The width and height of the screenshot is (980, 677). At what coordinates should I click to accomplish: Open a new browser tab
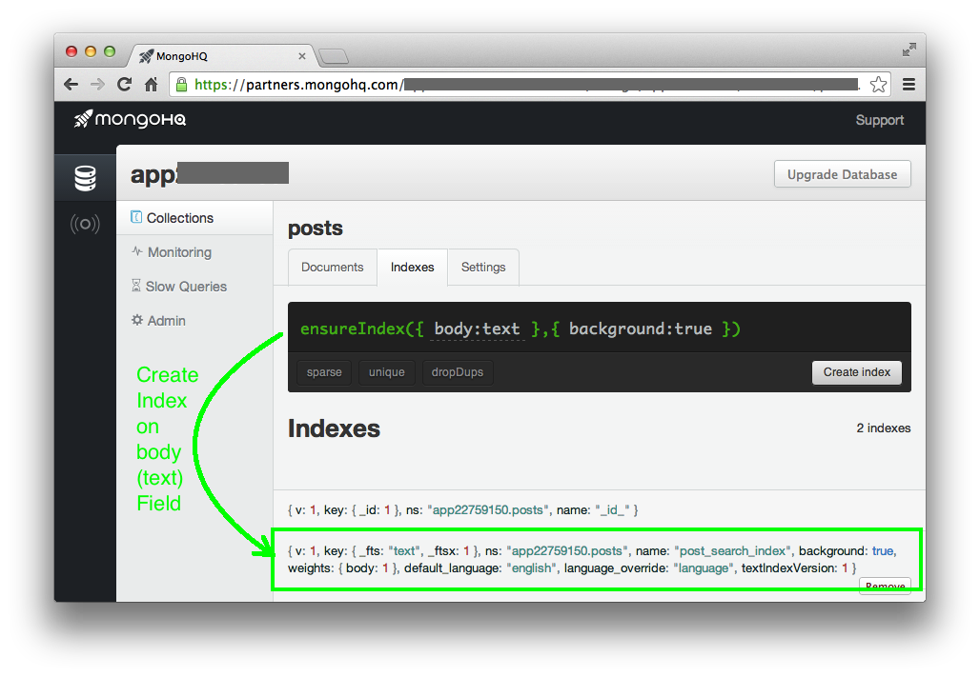tap(333, 57)
